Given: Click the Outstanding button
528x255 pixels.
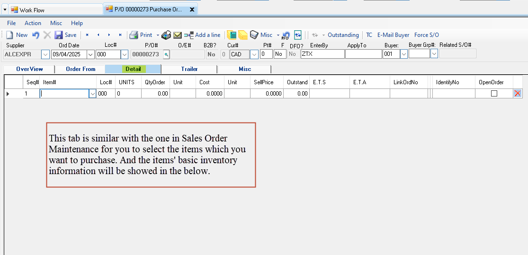Looking at the screenshot, I should pyautogui.click(x=343, y=35).
